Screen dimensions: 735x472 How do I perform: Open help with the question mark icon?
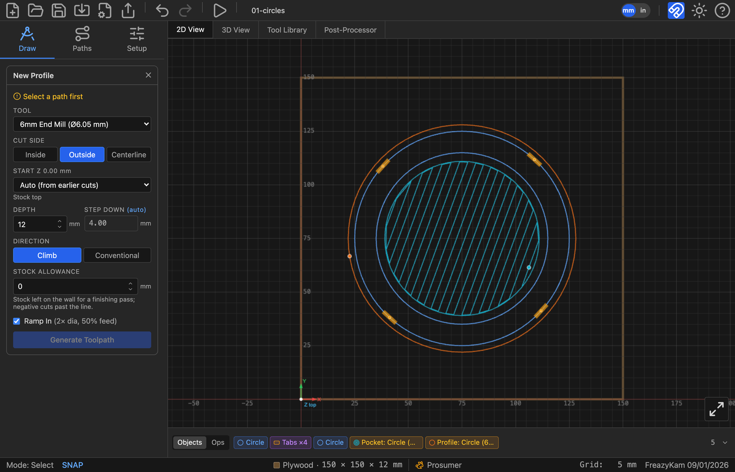click(x=722, y=10)
